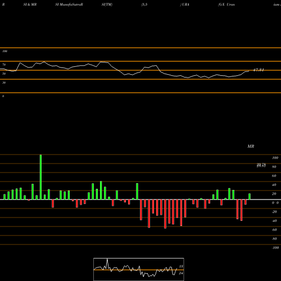Image resolution: width=281 pixels, height=281 pixels.
Task: Open the mini line chart thumbnail at the bottom
Action: coord(139,269)
